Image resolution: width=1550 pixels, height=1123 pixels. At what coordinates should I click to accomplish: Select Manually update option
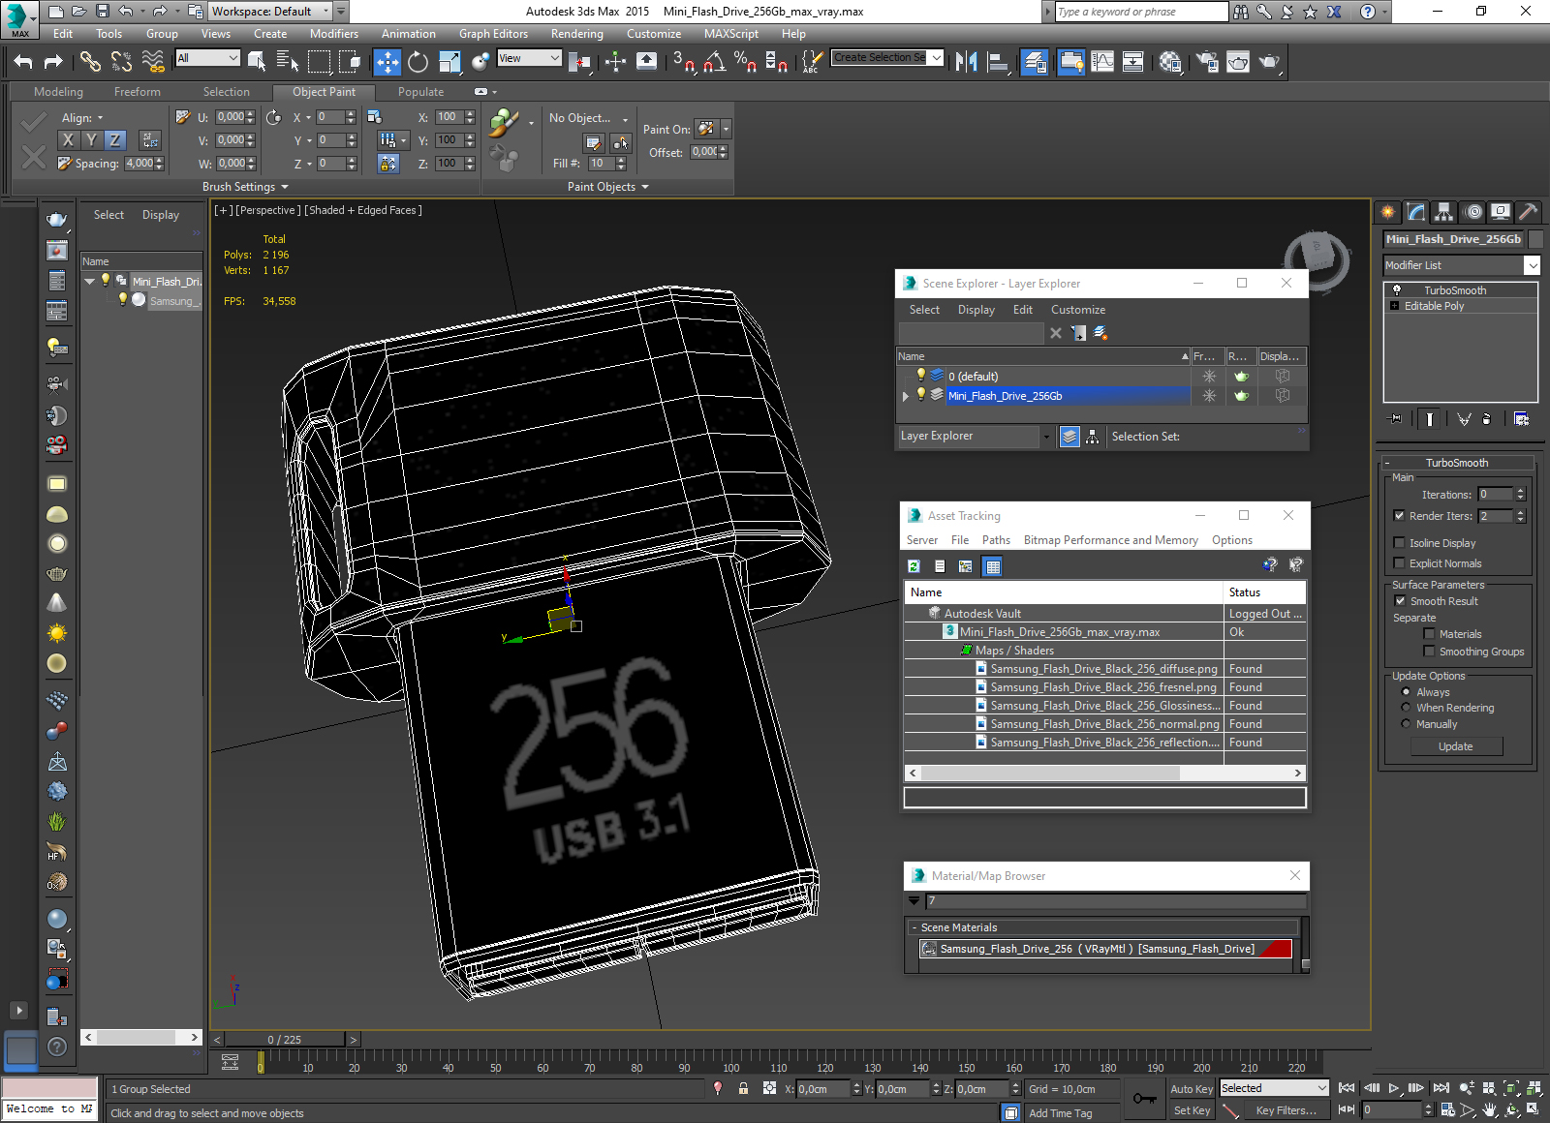(x=1406, y=724)
